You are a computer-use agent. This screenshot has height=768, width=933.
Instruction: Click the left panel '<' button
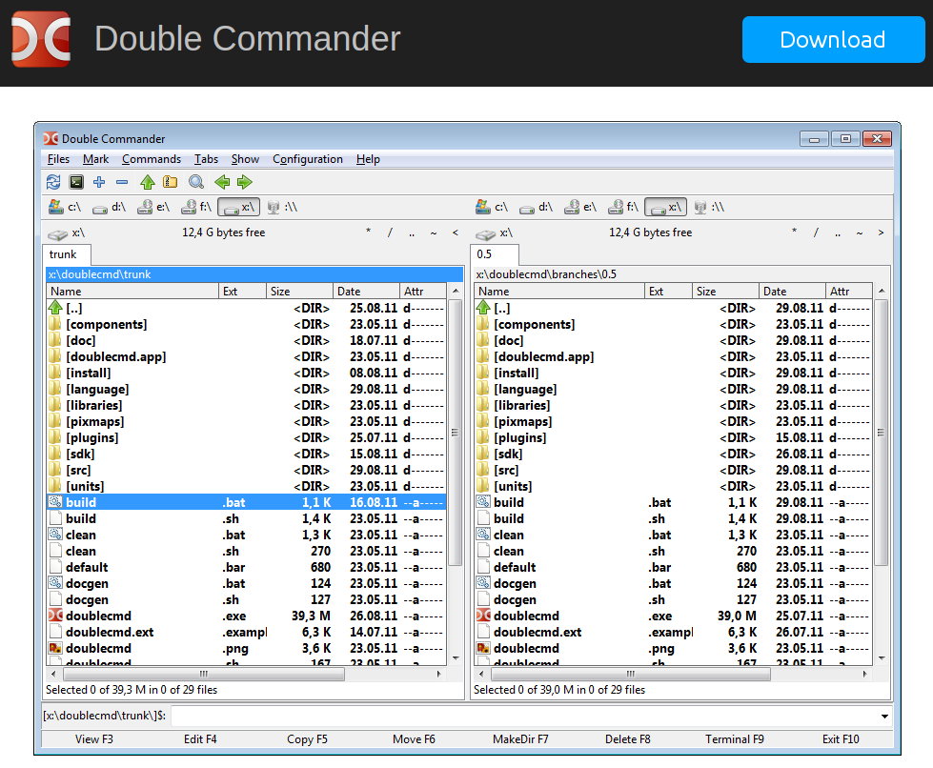pyautogui.click(x=456, y=232)
